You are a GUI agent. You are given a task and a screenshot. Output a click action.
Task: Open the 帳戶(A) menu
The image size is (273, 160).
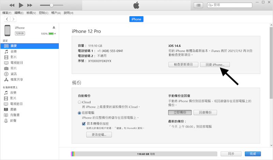tap(56, 13)
